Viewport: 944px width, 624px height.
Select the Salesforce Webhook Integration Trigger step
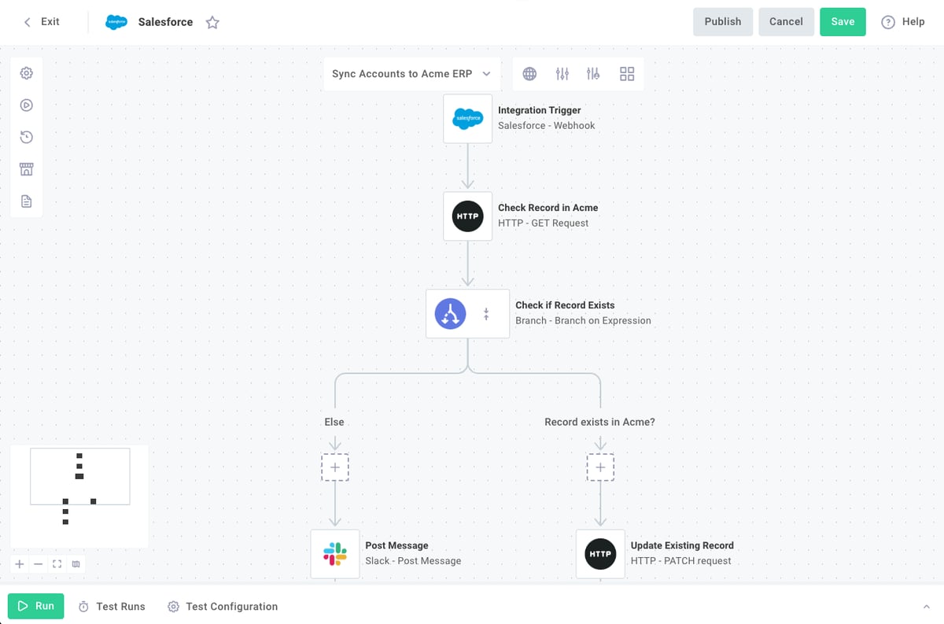tap(467, 119)
